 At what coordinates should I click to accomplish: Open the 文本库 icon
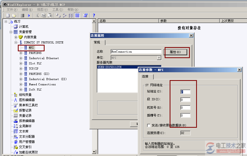pyautogui.click(x=15, y=131)
